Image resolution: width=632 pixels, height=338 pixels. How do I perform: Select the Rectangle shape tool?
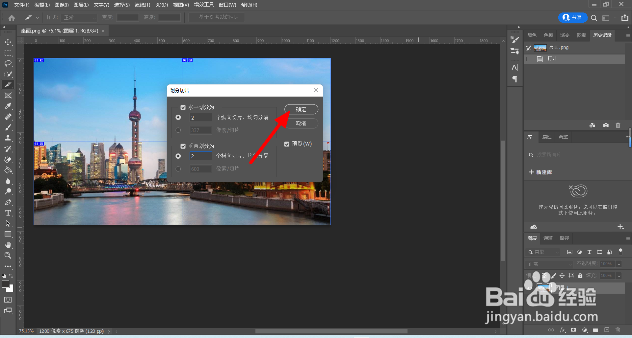[8, 234]
